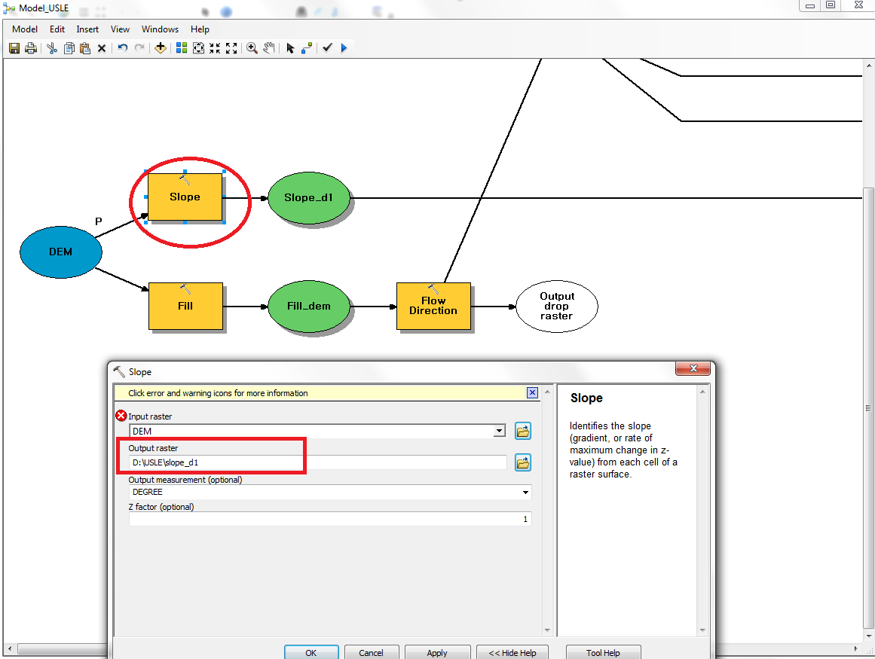This screenshot has width=875, height=659.
Task: Run the model with the play icon
Action: pyautogui.click(x=344, y=48)
